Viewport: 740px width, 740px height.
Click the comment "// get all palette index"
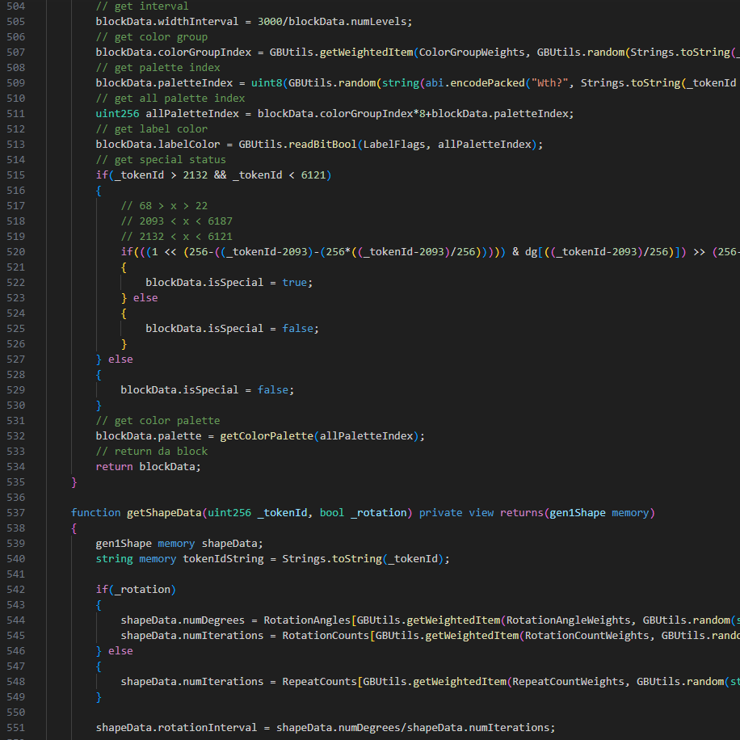click(x=170, y=99)
